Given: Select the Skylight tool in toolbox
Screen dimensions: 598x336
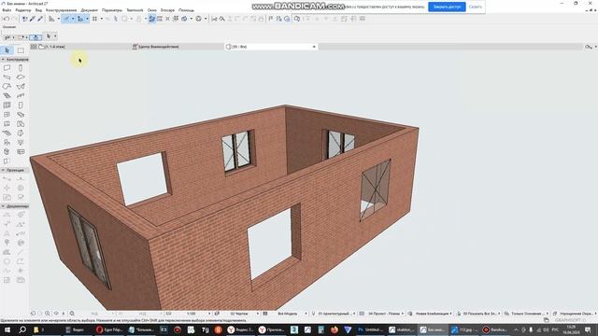Looking at the screenshot, I should 21,114.
